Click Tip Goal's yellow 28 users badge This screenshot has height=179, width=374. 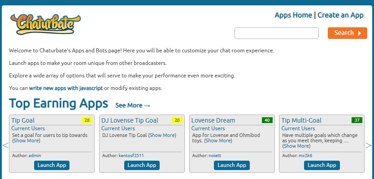click(87, 120)
